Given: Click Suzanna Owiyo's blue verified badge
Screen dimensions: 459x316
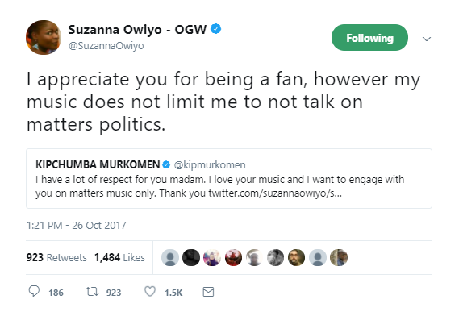Looking at the screenshot, I should [216, 29].
